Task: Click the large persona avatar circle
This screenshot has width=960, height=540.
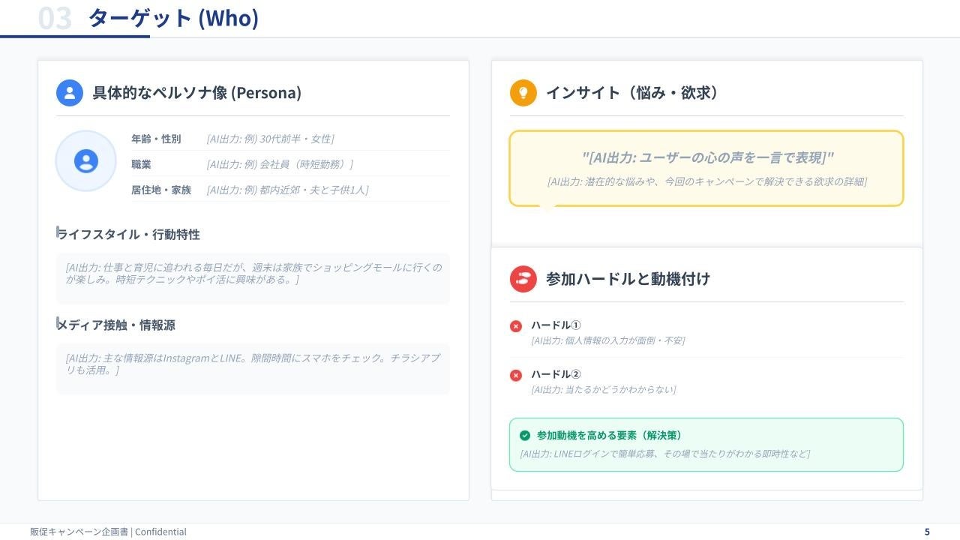Action: click(86, 161)
